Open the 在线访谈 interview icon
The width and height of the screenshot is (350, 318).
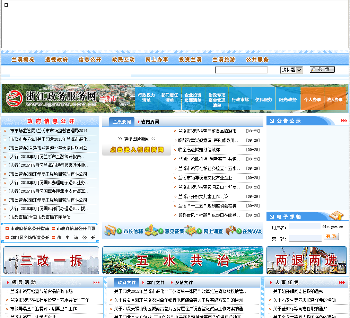pos(231,231)
